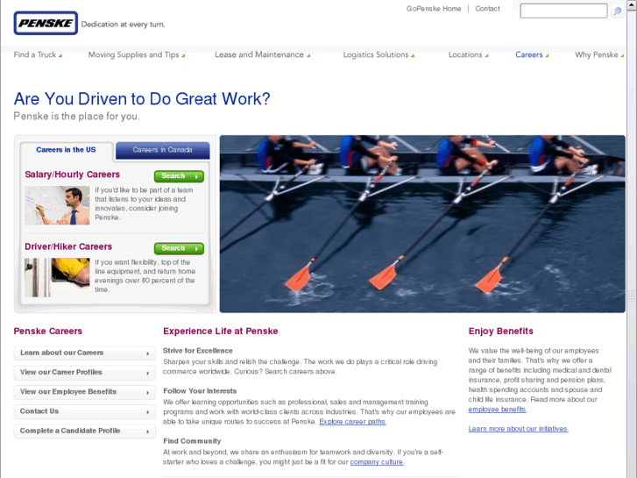Click the rowing team banner image
This screenshot has height=478, width=637.
pos(422,224)
